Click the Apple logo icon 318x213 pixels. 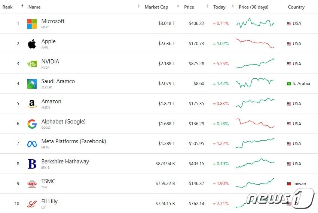(x=32, y=44)
